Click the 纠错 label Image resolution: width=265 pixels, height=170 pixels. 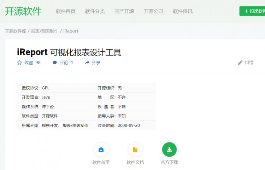tap(249, 63)
